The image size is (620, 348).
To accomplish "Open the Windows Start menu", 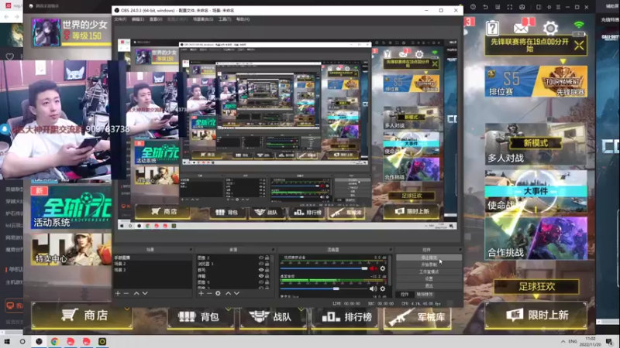I will click(x=7, y=341).
